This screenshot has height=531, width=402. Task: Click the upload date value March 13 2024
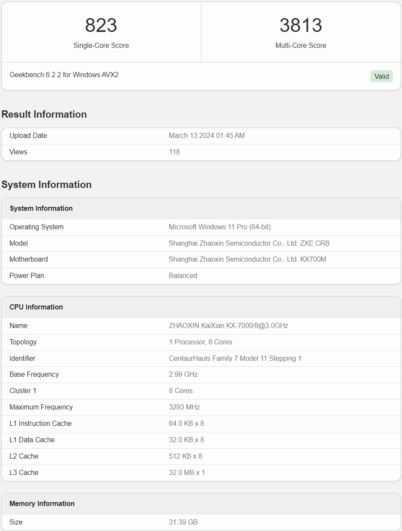(x=206, y=136)
